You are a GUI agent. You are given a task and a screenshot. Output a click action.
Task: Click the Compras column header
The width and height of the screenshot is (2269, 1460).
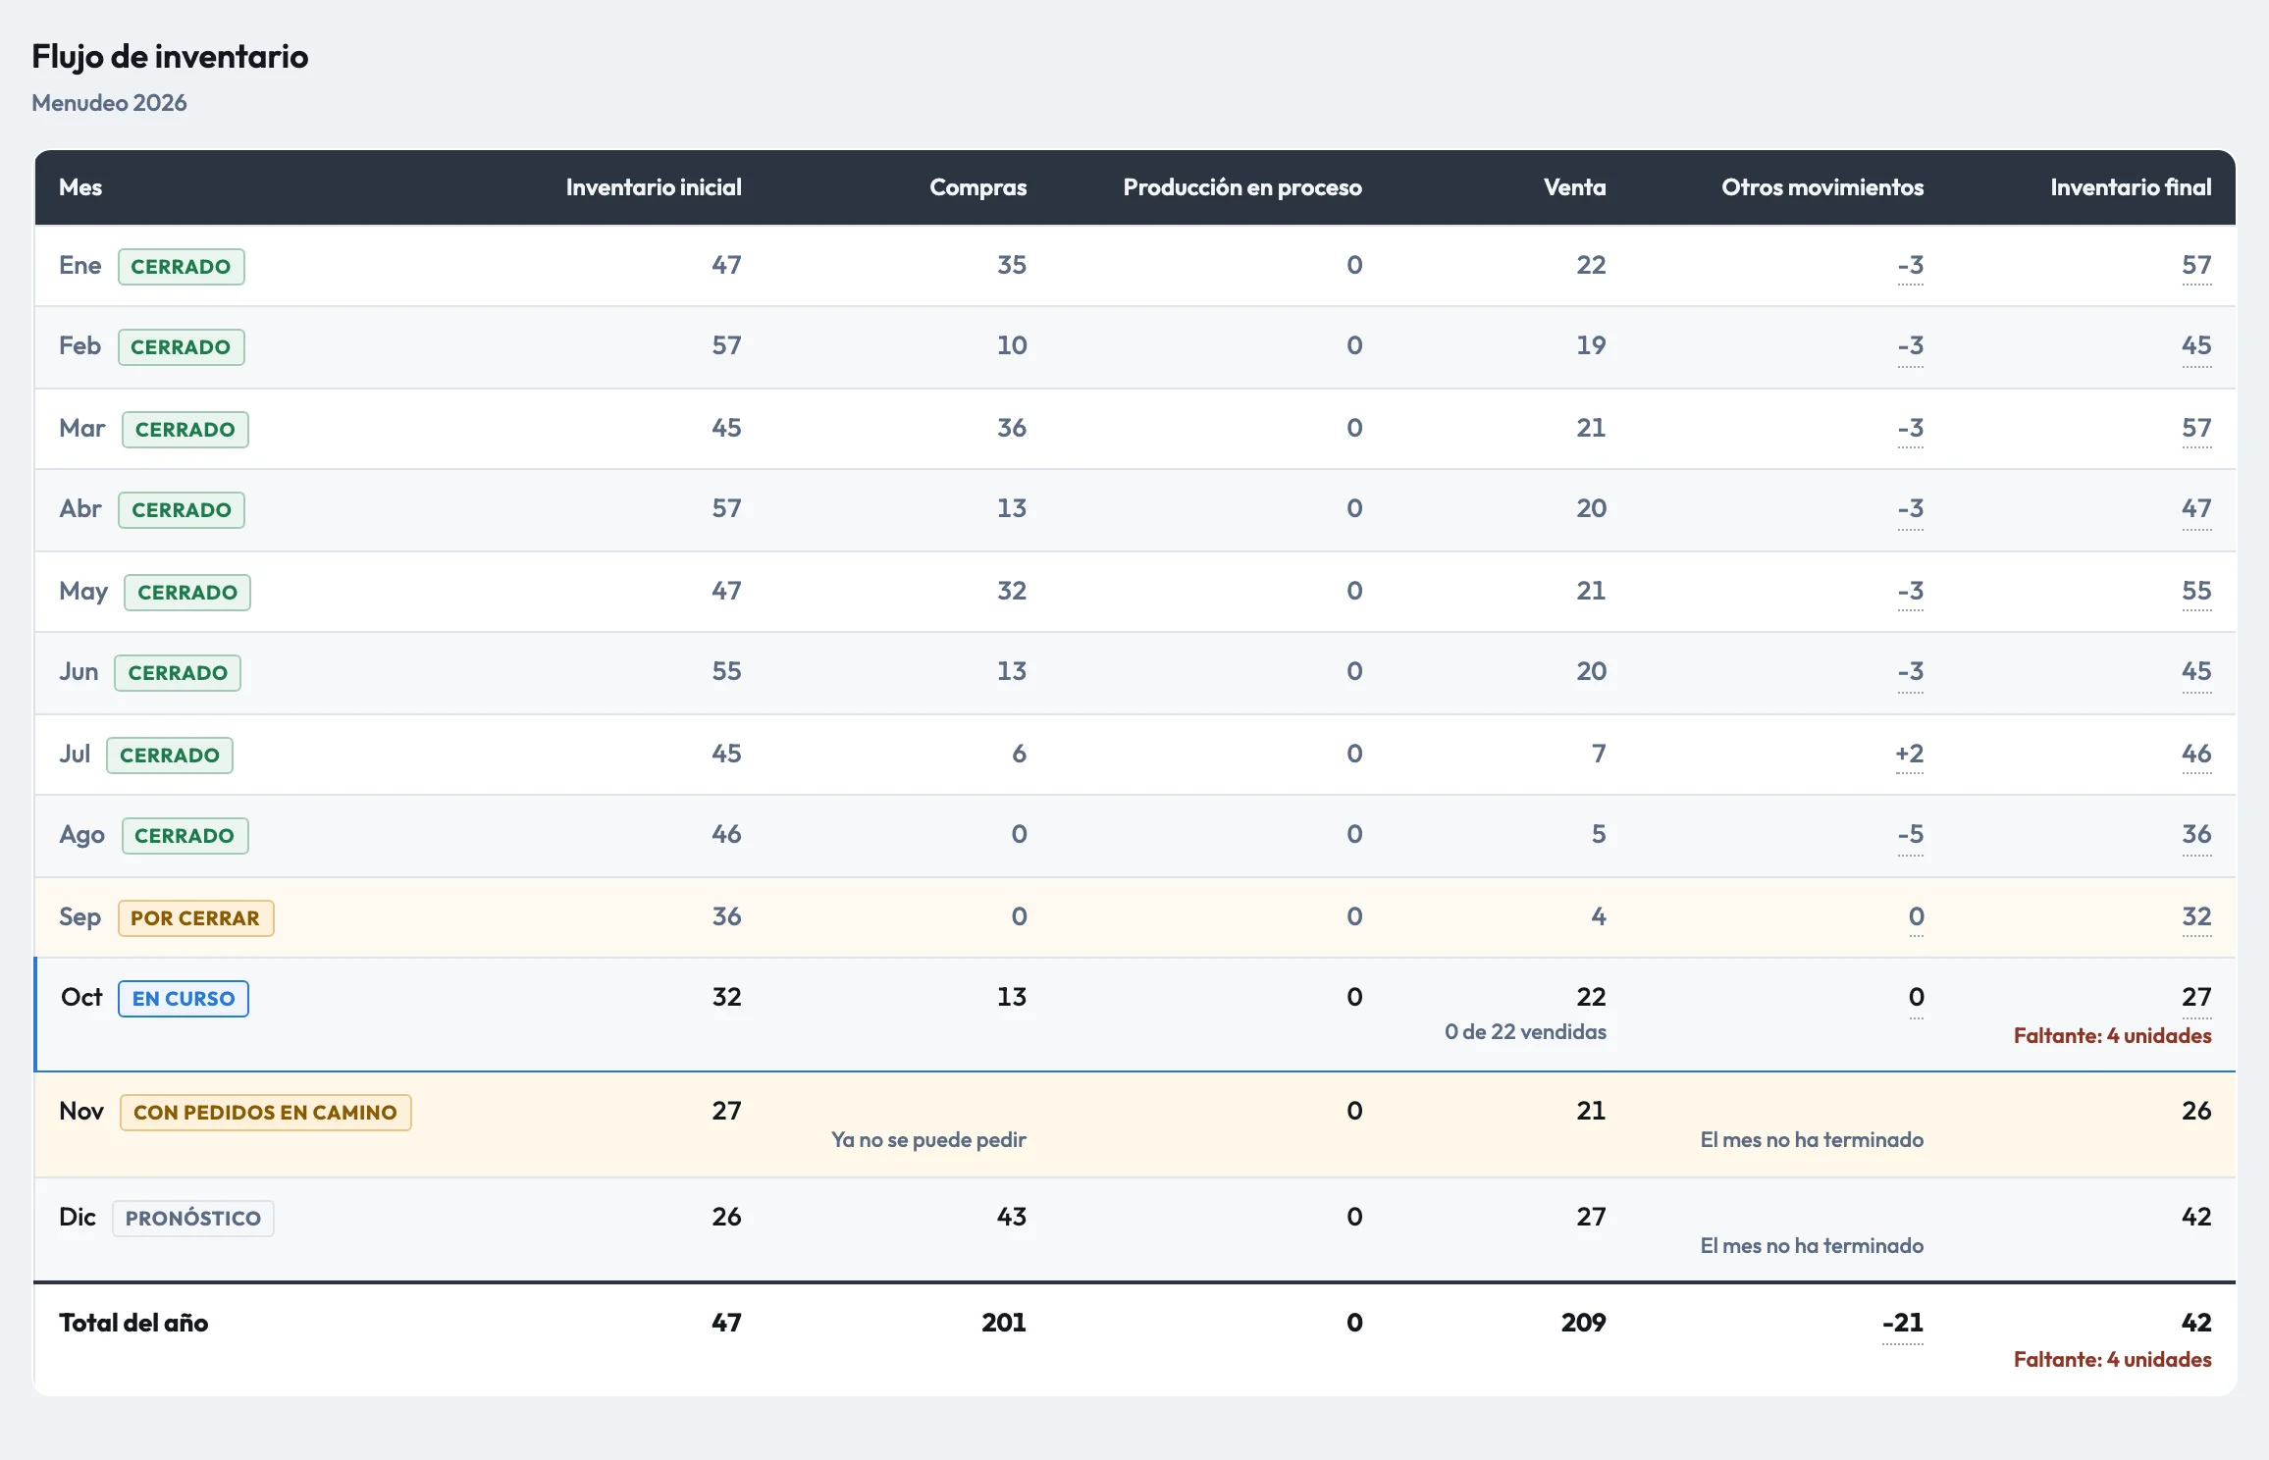pos(977,187)
